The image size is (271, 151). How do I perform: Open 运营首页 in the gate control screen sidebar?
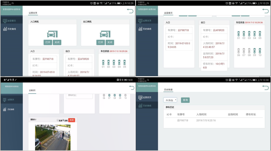coord(12,21)
